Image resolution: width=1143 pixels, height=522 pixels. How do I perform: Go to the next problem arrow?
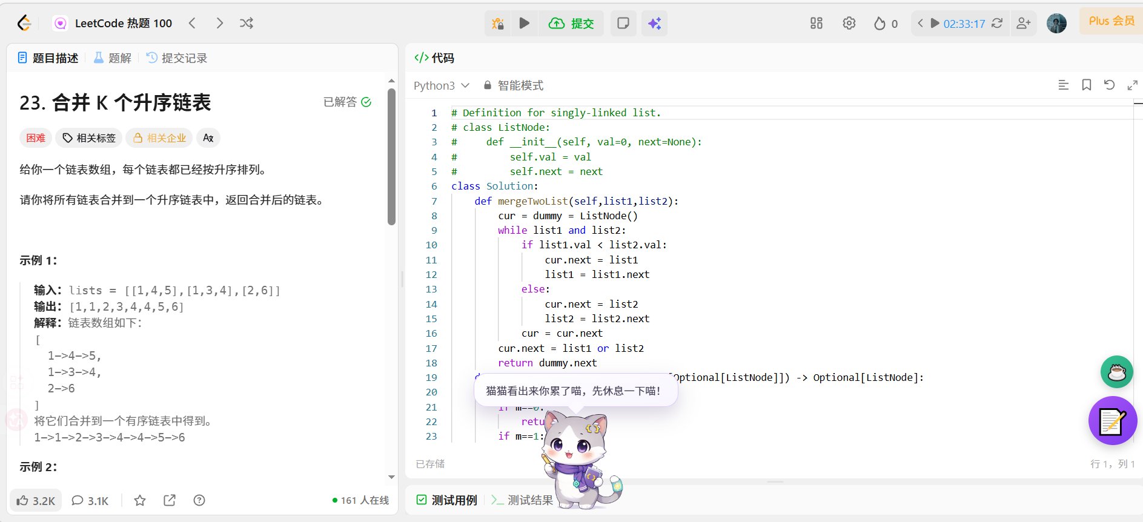pyautogui.click(x=219, y=23)
